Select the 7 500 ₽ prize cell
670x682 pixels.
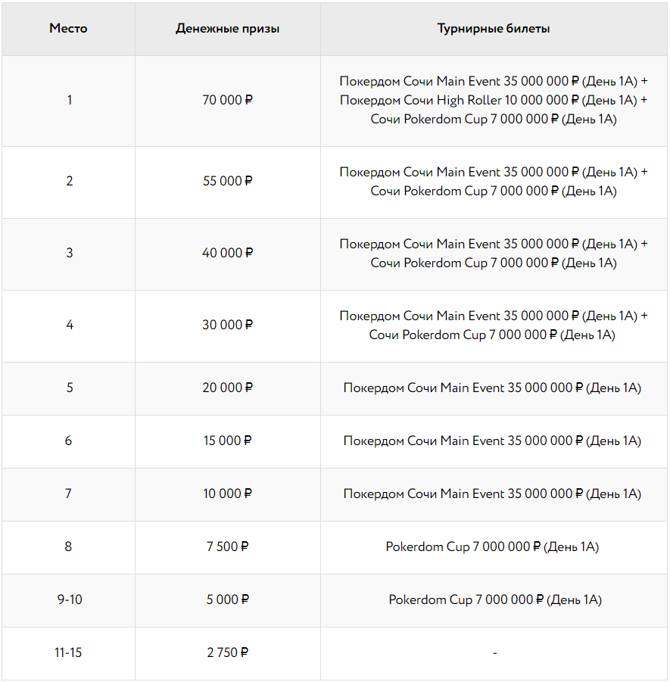(227, 547)
